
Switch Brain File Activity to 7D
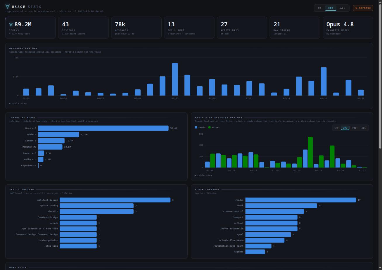coord(336,128)
